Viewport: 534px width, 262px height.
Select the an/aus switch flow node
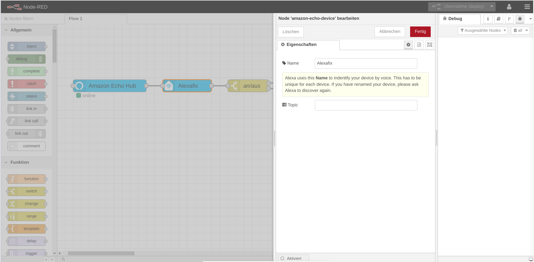coord(248,86)
